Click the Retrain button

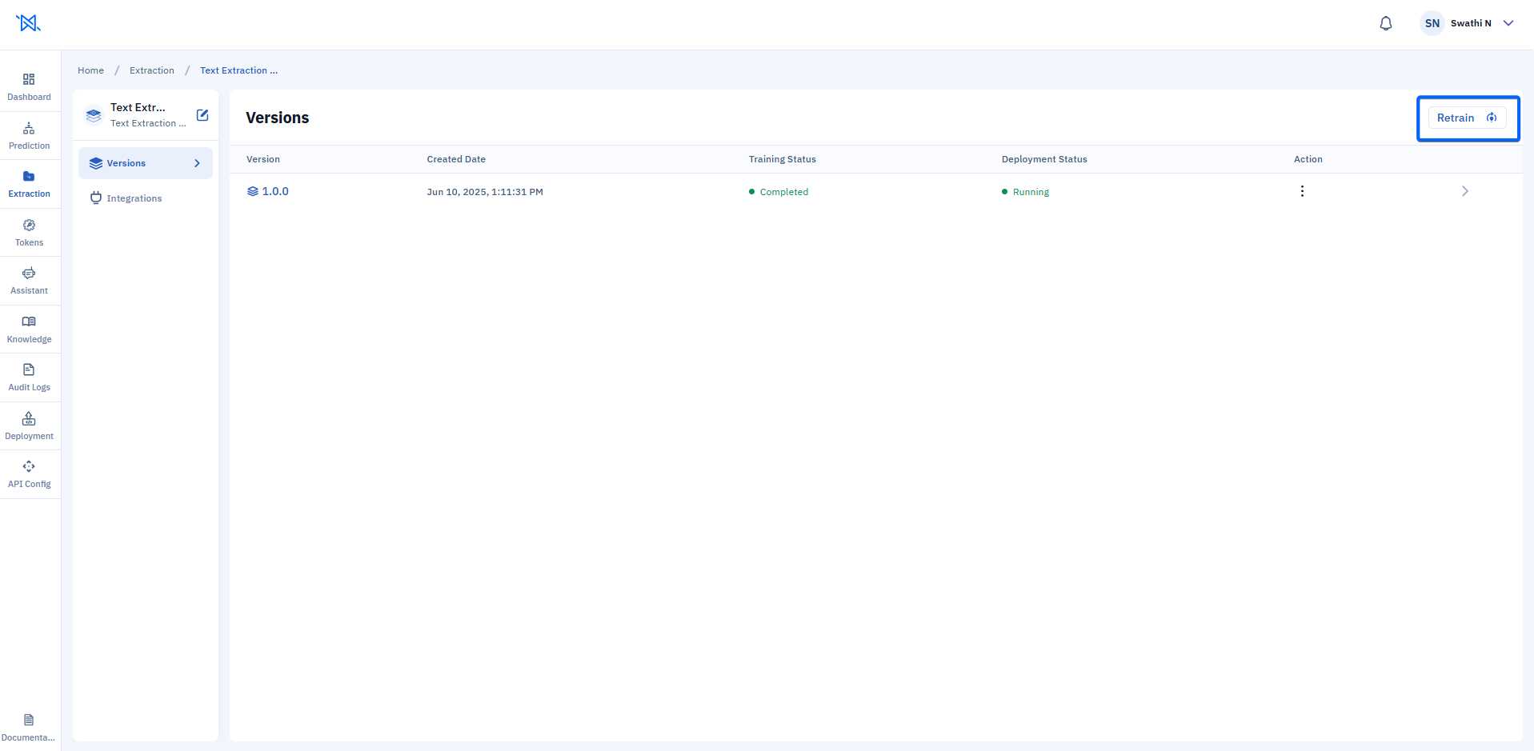tap(1467, 118)
